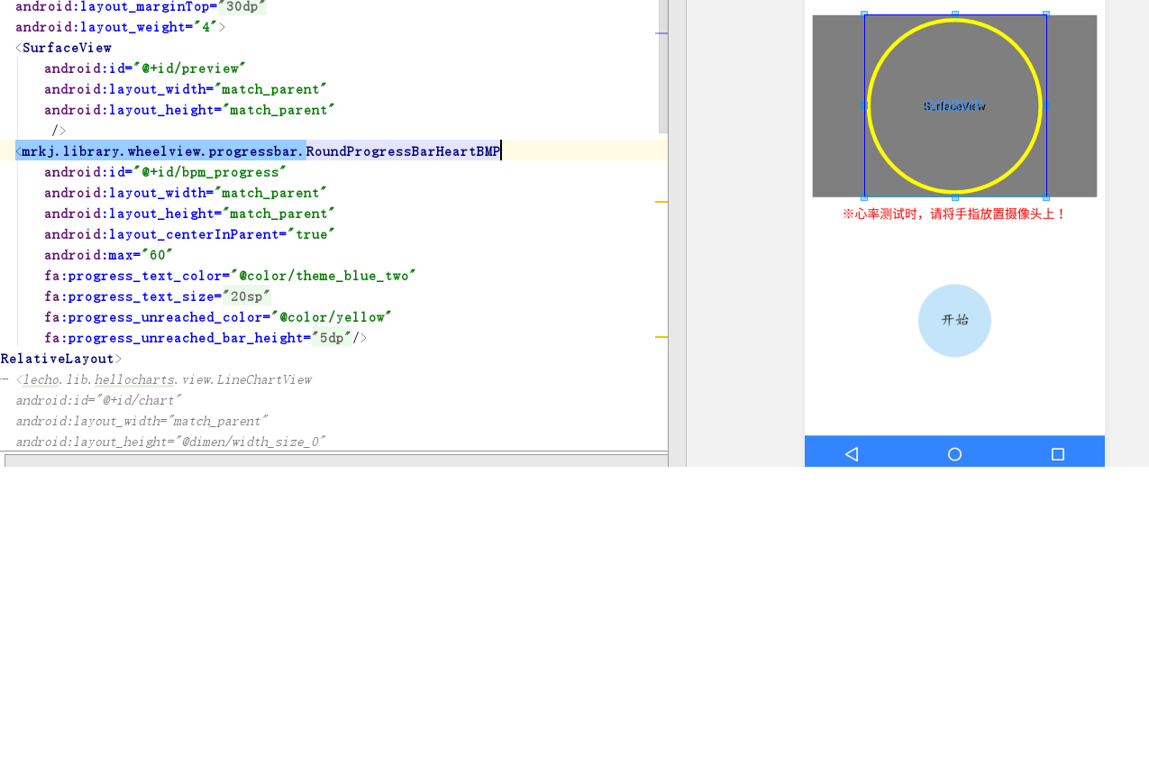Click the top-center selection handle in preview
This screenshot has width=1149, height=757.
click(955, 14)
